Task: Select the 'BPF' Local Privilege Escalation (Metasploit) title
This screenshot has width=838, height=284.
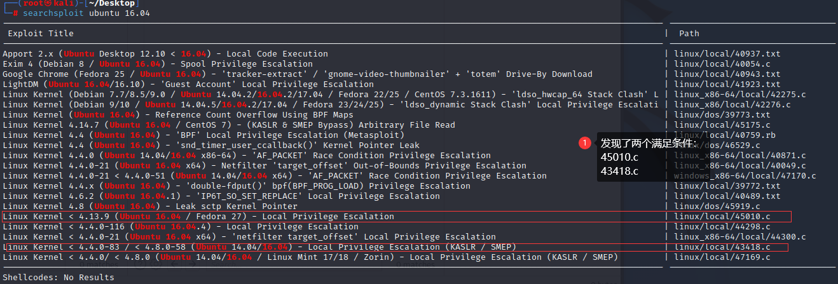Action: [x=203, y=135]
